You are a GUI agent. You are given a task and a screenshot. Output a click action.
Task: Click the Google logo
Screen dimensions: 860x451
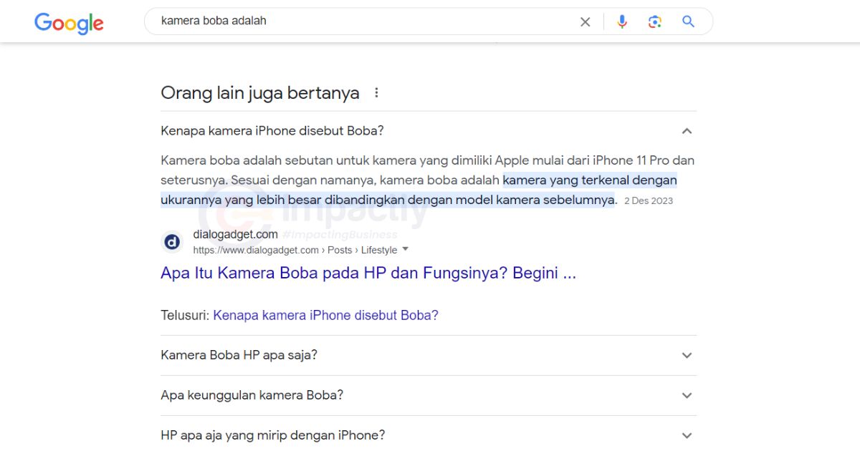(x=69, y=23)
